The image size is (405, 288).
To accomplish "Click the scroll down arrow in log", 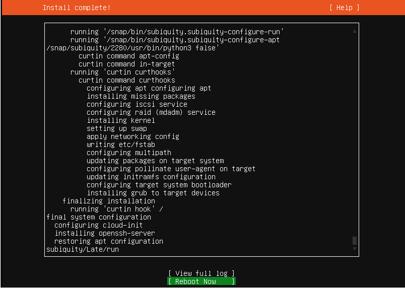I will [355, 249].
